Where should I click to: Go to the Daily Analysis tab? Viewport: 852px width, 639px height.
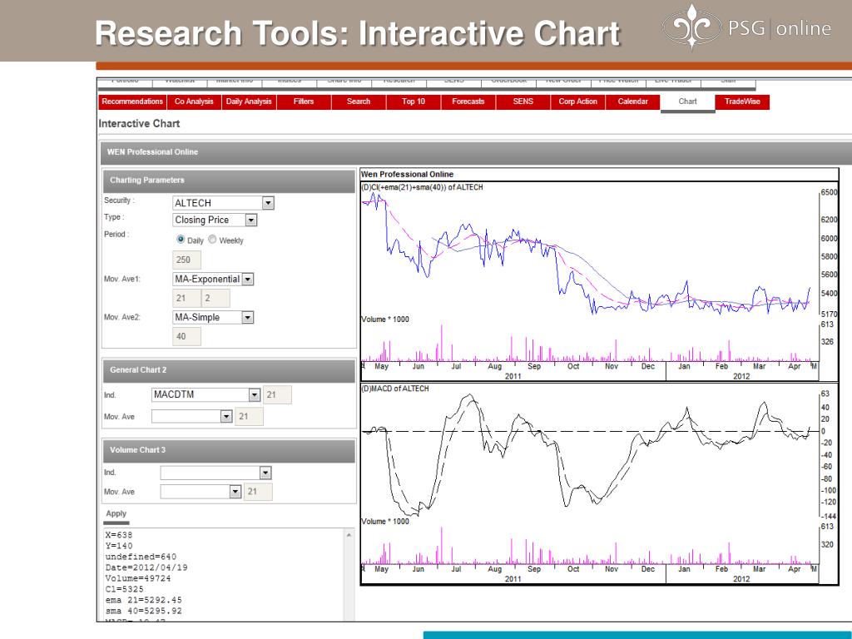click(249, 102)
